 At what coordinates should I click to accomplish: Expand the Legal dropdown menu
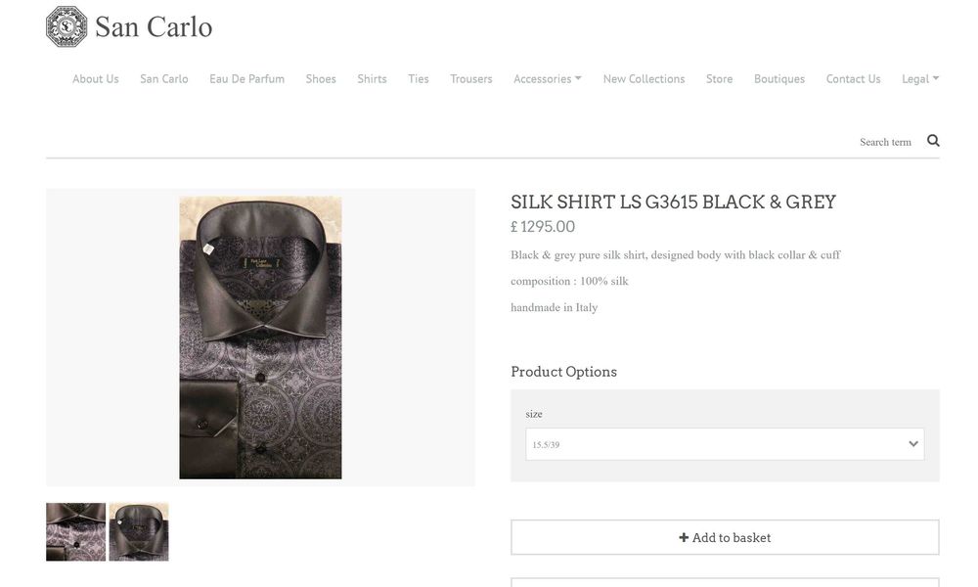[919, 79]
